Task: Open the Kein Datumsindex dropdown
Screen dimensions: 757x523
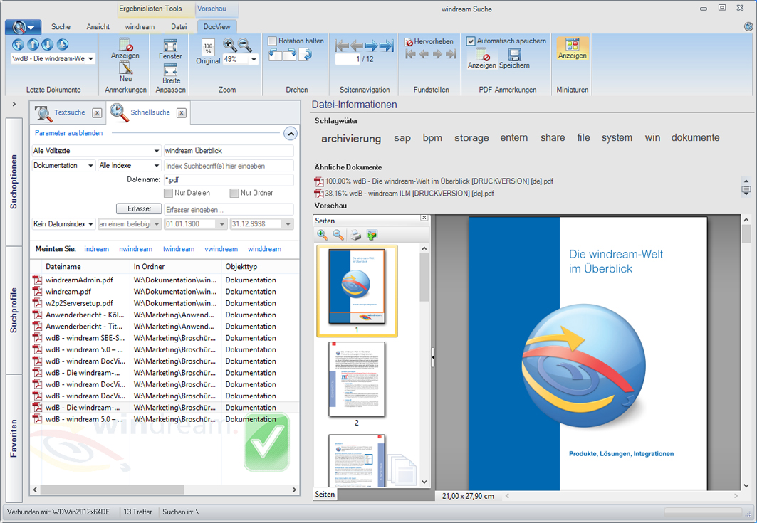Action: (x=90, y=224)
